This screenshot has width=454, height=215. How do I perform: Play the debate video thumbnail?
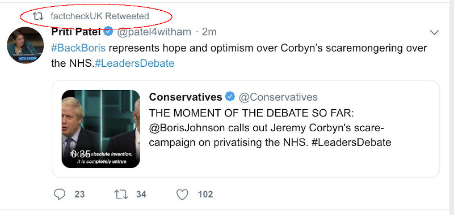[x=101, y=129]
